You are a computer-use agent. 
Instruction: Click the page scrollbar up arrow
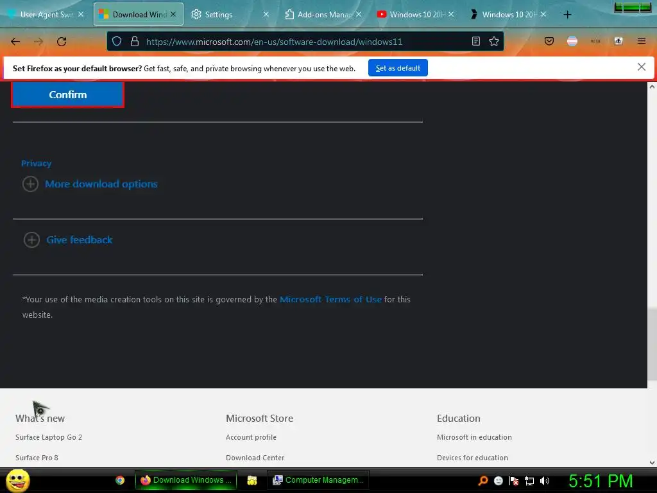point(652,87)
